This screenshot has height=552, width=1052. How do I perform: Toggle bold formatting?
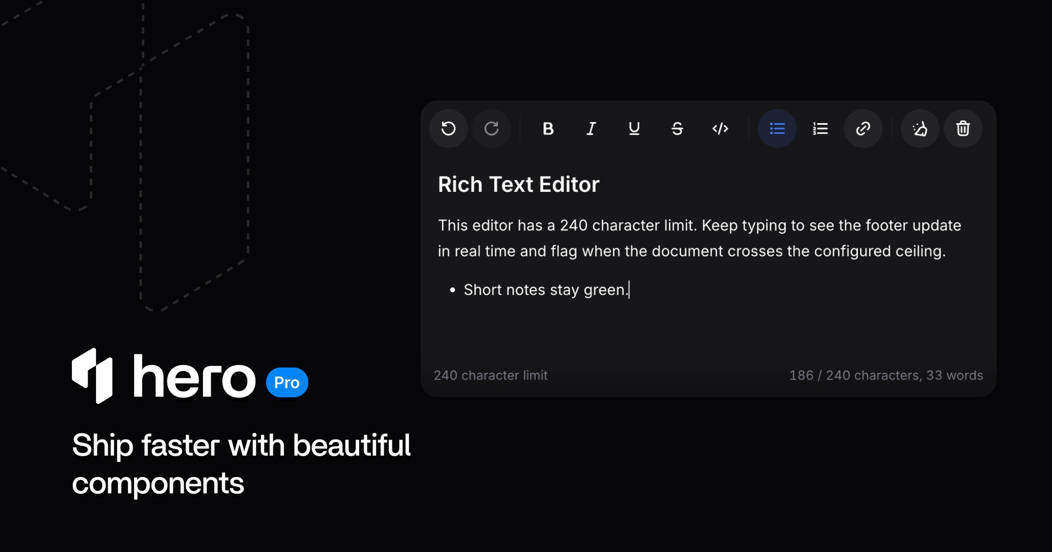tap(548, 128)
